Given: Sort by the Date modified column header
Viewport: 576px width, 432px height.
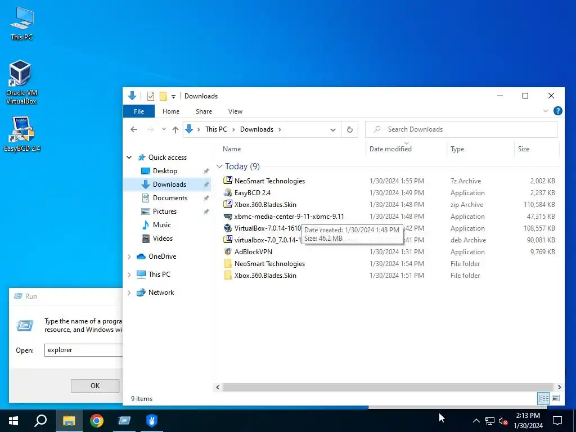Looking at the screenshot, I should pyautogui.click(x=390, y=148).
